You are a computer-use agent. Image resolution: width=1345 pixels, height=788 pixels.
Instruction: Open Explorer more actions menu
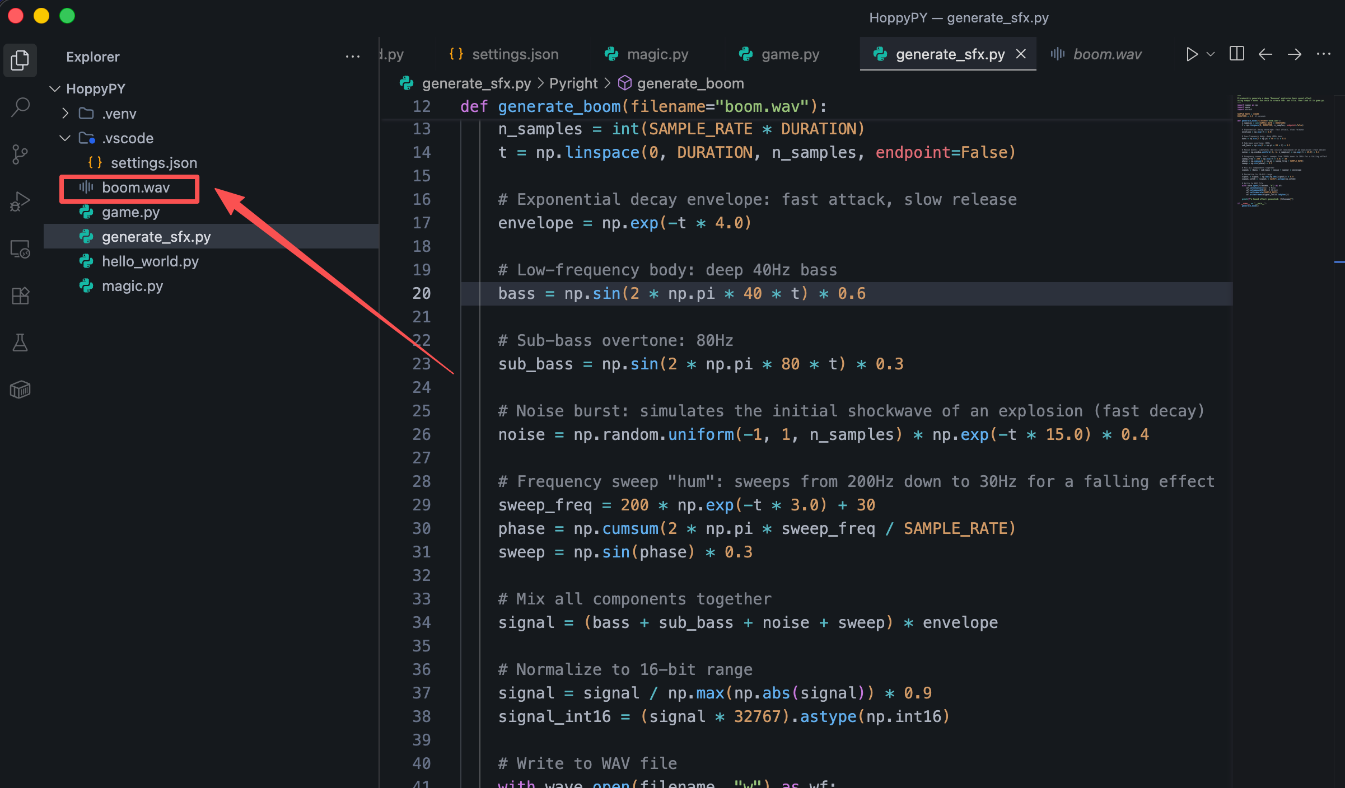point(353,57)
